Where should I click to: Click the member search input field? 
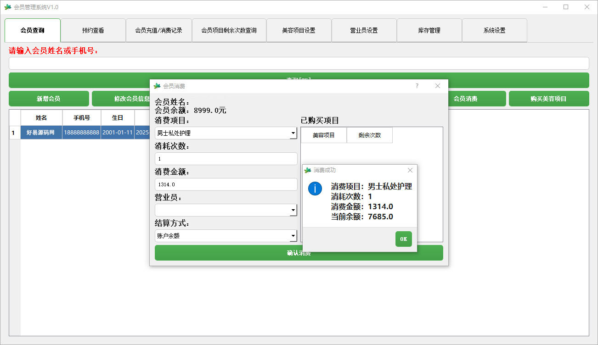click(299, 63)
